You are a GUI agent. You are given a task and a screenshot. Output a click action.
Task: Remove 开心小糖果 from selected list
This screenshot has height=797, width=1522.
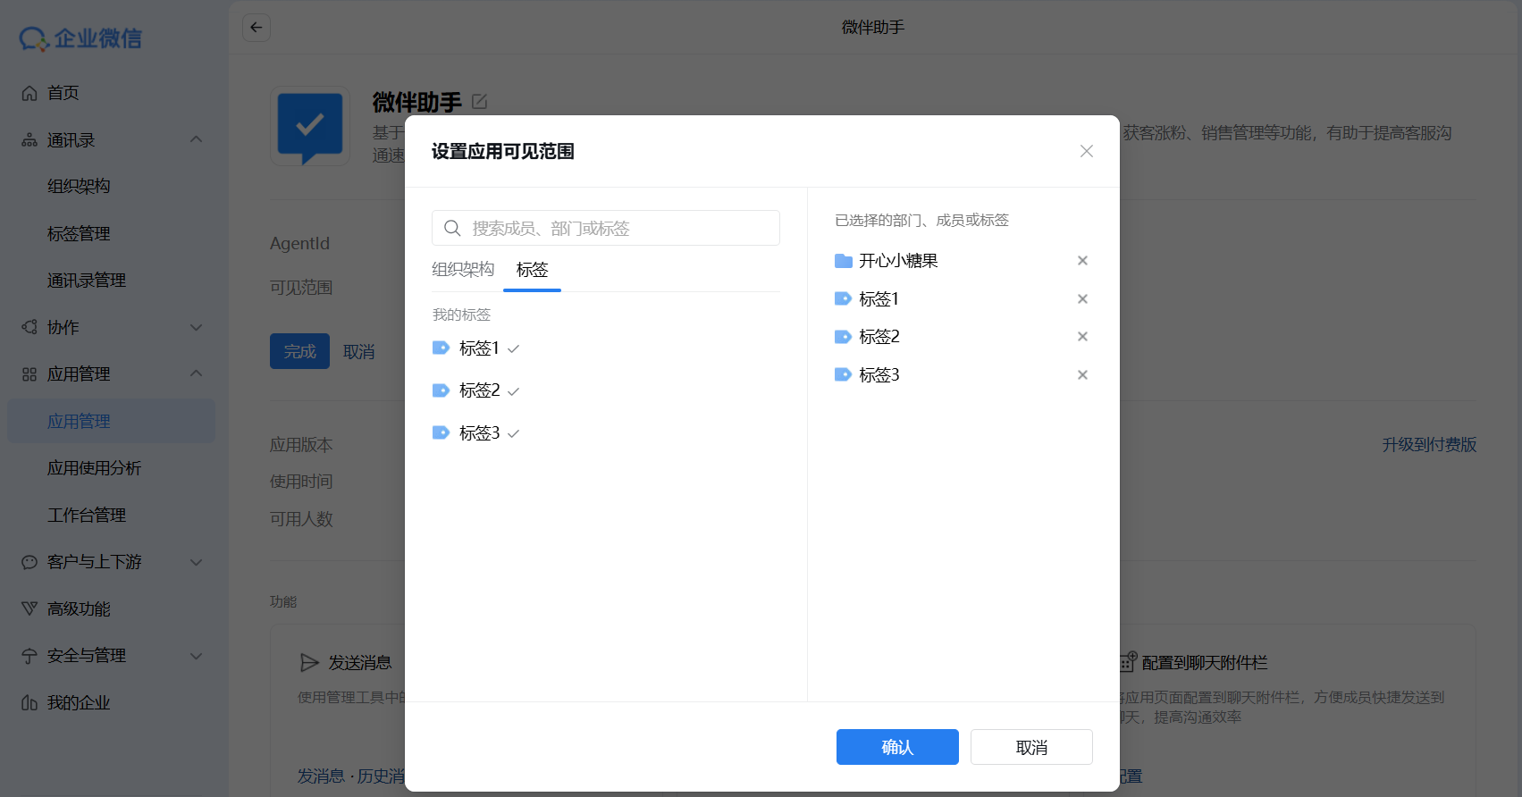pos(1082,261)
